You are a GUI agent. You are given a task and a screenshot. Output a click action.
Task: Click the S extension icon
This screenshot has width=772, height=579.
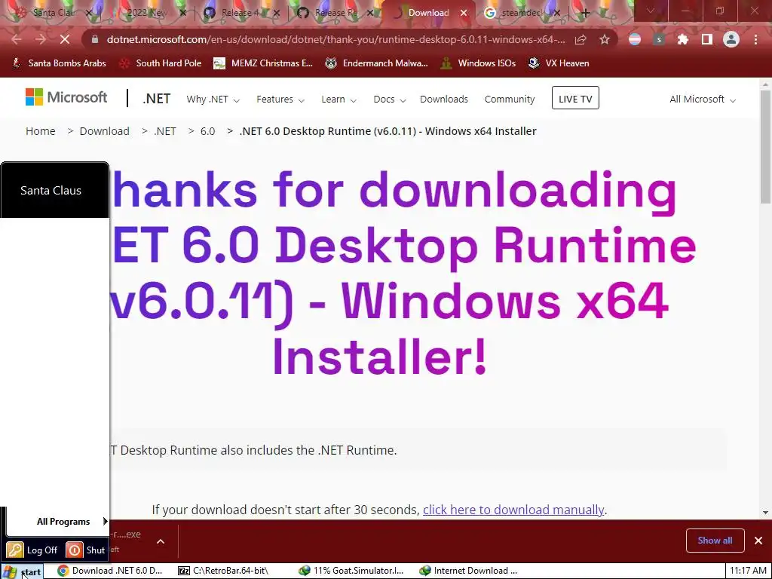click(659, 39)
